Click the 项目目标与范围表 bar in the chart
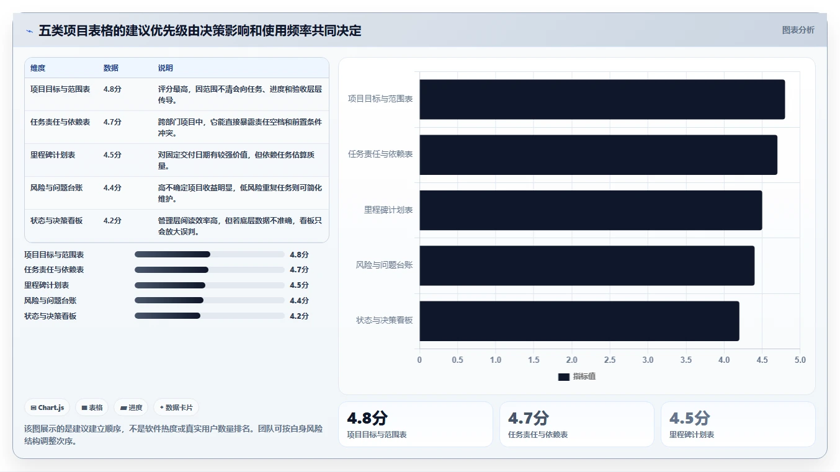This screenshot has height=472, width=840. (x=602, y=99)
